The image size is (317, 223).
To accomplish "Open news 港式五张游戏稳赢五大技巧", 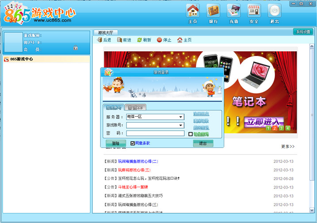I will click(140, 196).
